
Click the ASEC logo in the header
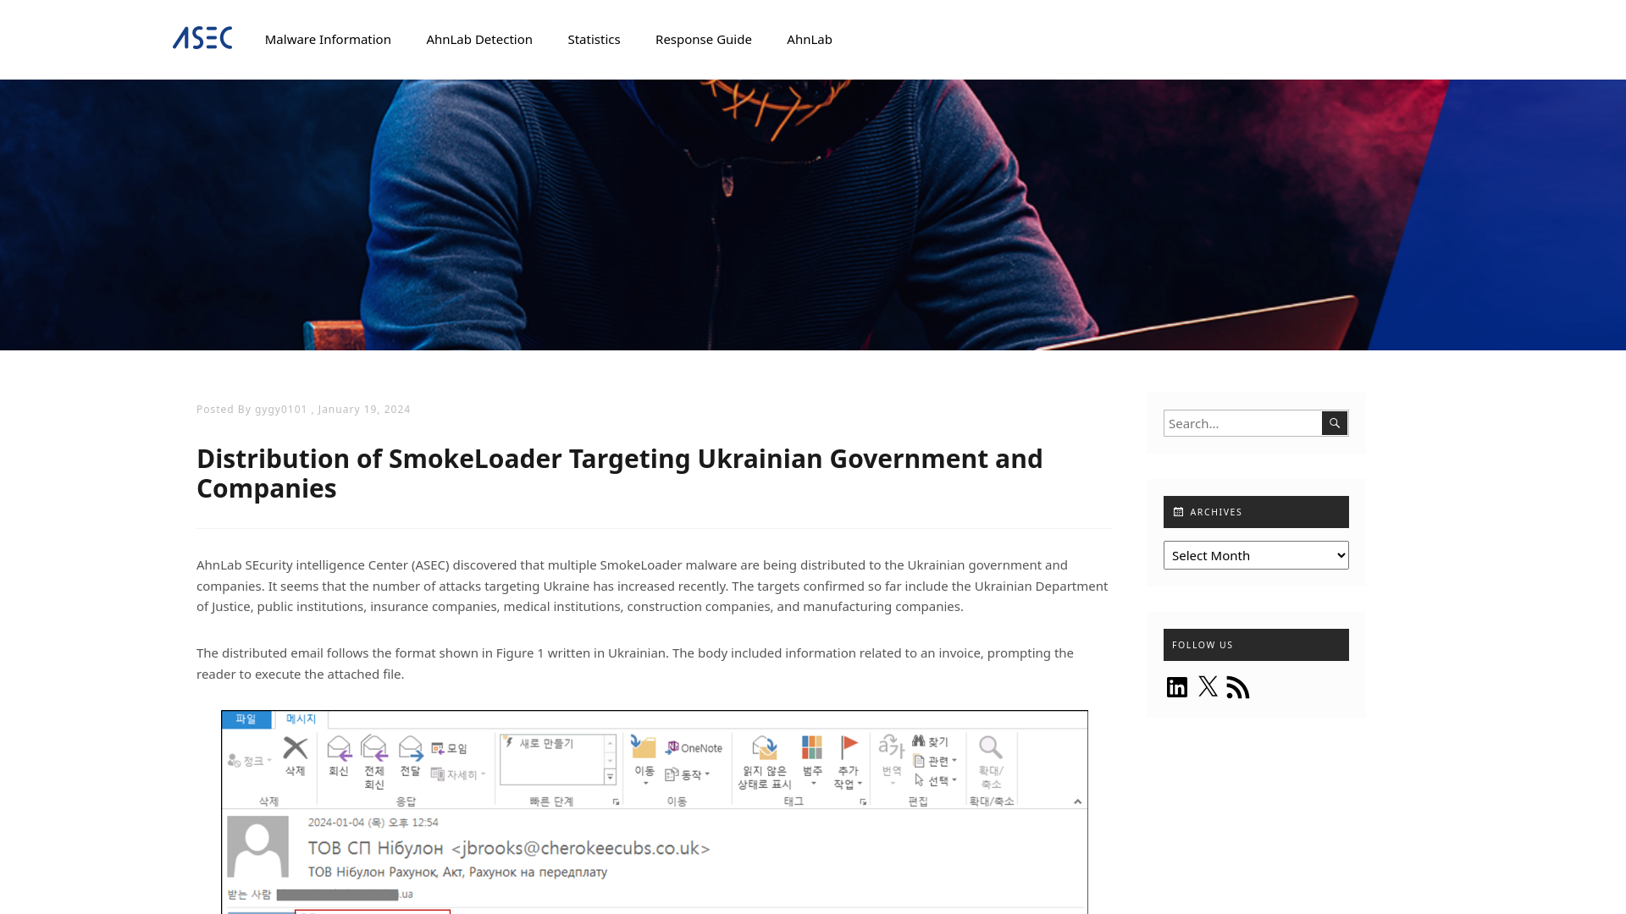point(202,39)
